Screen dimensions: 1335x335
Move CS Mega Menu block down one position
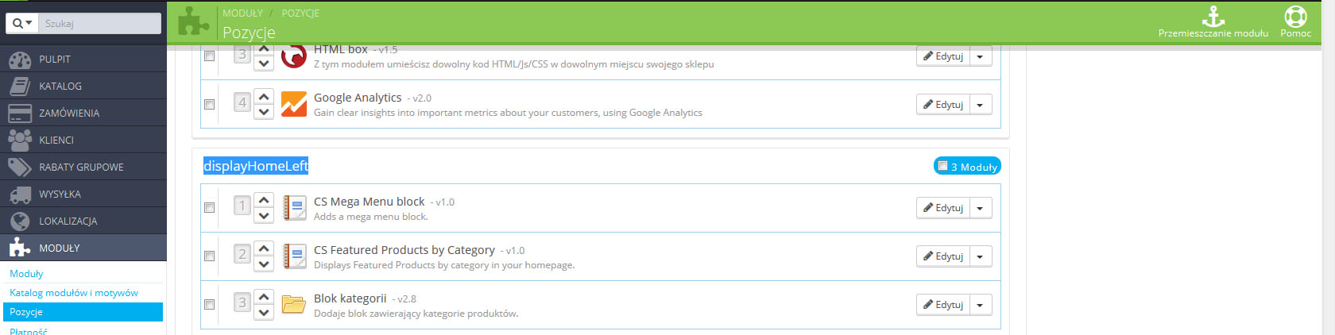point(264,215)
